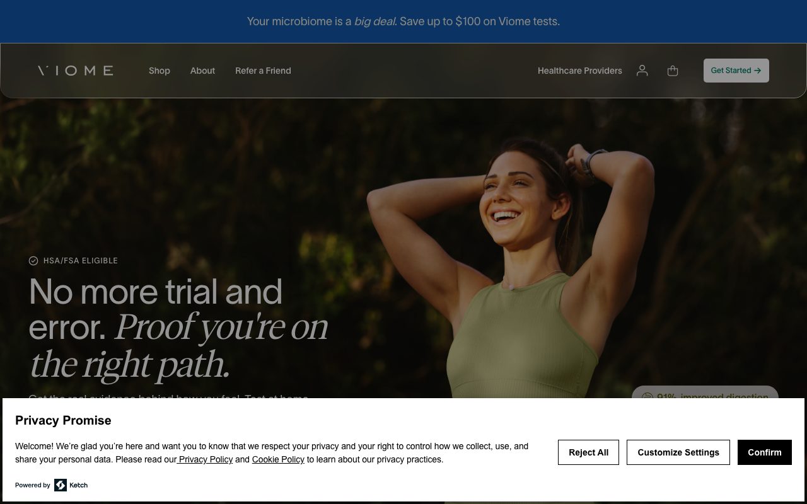Reject all cookies
This screenshot has width=807, height=504.
click(x=588, y=452)
